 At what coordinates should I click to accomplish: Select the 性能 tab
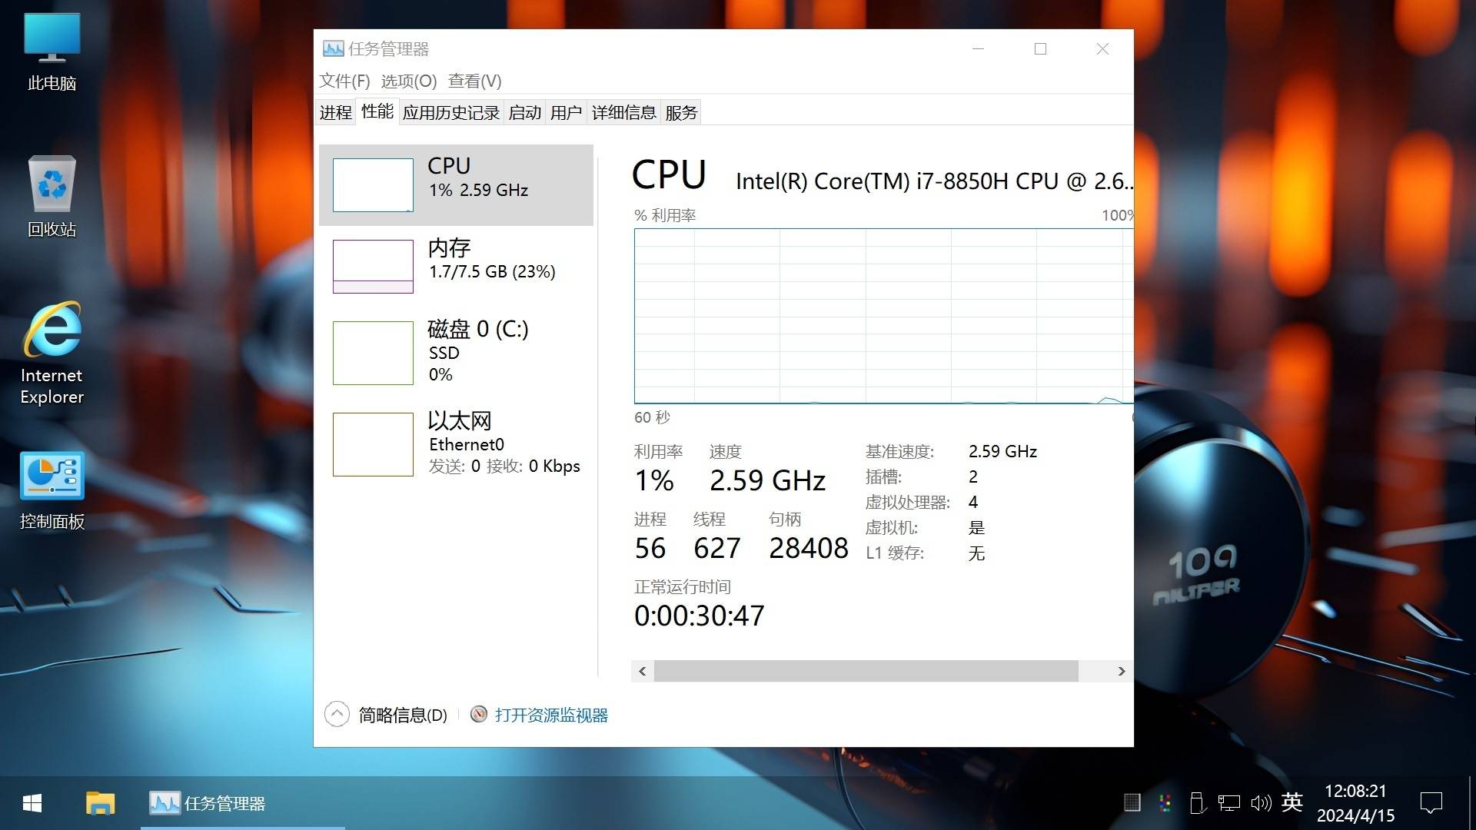click(377, 111)
